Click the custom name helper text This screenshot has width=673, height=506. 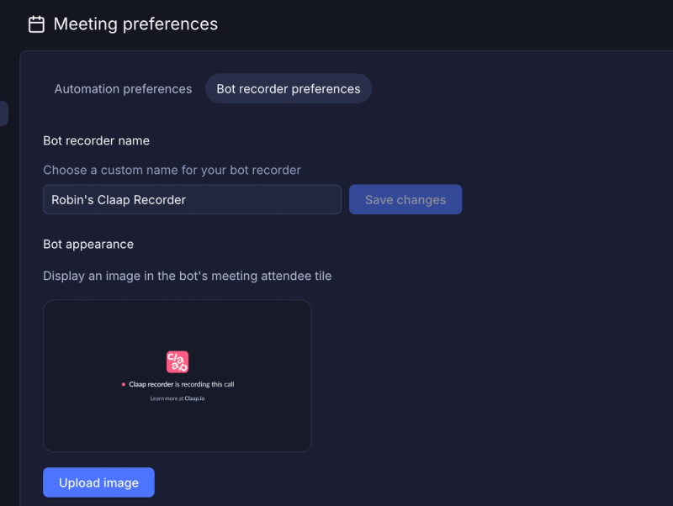(172, 171)
